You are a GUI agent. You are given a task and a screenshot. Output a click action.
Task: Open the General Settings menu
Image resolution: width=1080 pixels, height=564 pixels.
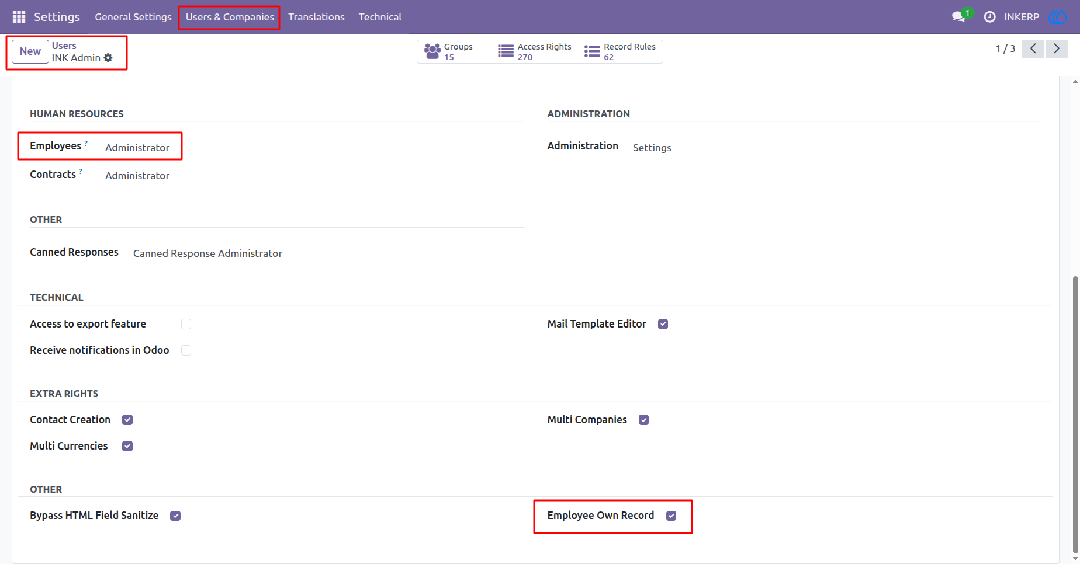pyautogui.click(x=133, y=17)
